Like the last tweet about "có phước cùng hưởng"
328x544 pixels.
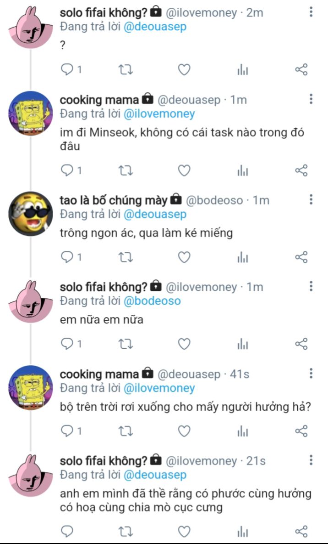point(184,532)
